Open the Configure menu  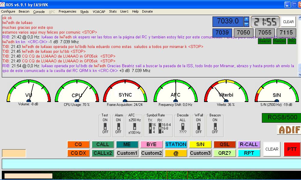(8, 11)
